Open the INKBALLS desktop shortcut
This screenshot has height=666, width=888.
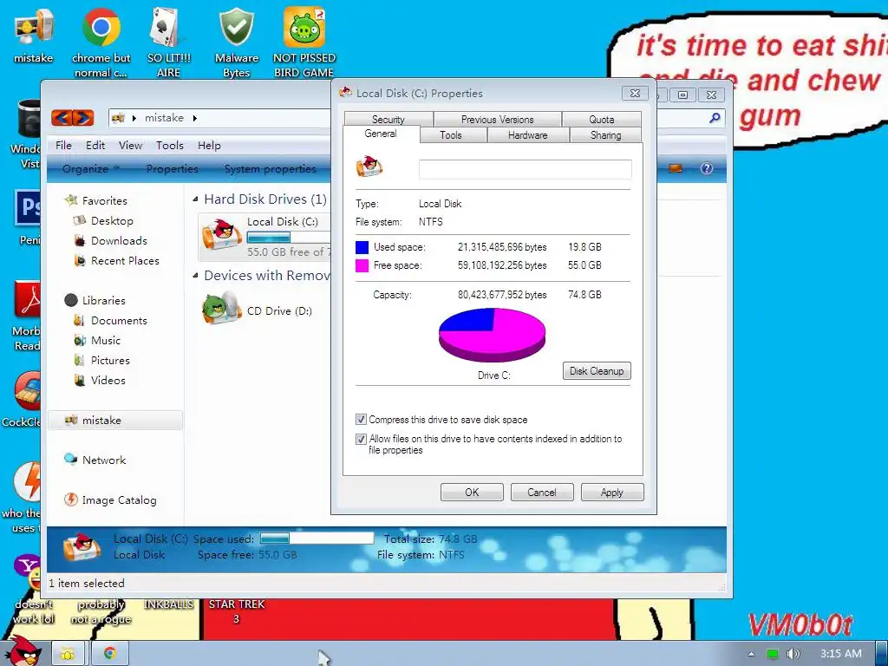click(168, 604)
